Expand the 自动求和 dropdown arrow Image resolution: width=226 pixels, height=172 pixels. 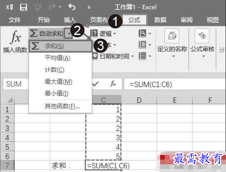tap(68, 34)
